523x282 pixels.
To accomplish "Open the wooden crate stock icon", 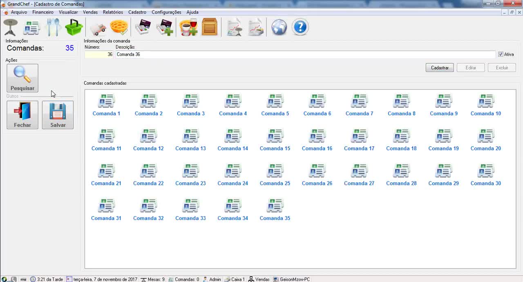I will (x=210, y=27).
